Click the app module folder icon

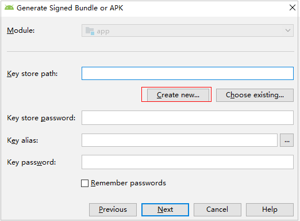pyautogui.click(x=90, y=31)
